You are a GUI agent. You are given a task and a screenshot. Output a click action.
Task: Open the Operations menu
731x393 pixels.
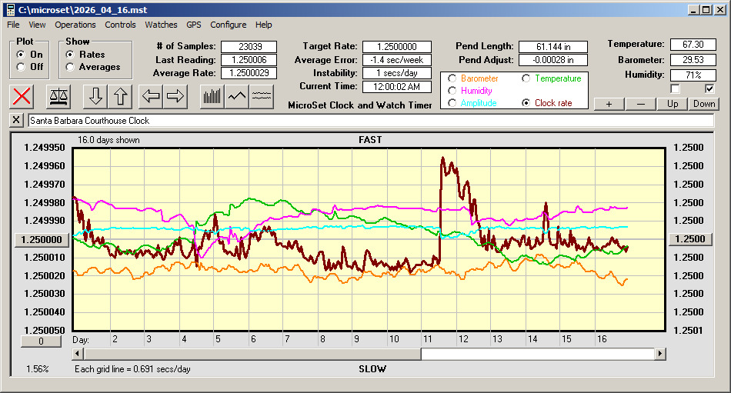click(75, 25)
